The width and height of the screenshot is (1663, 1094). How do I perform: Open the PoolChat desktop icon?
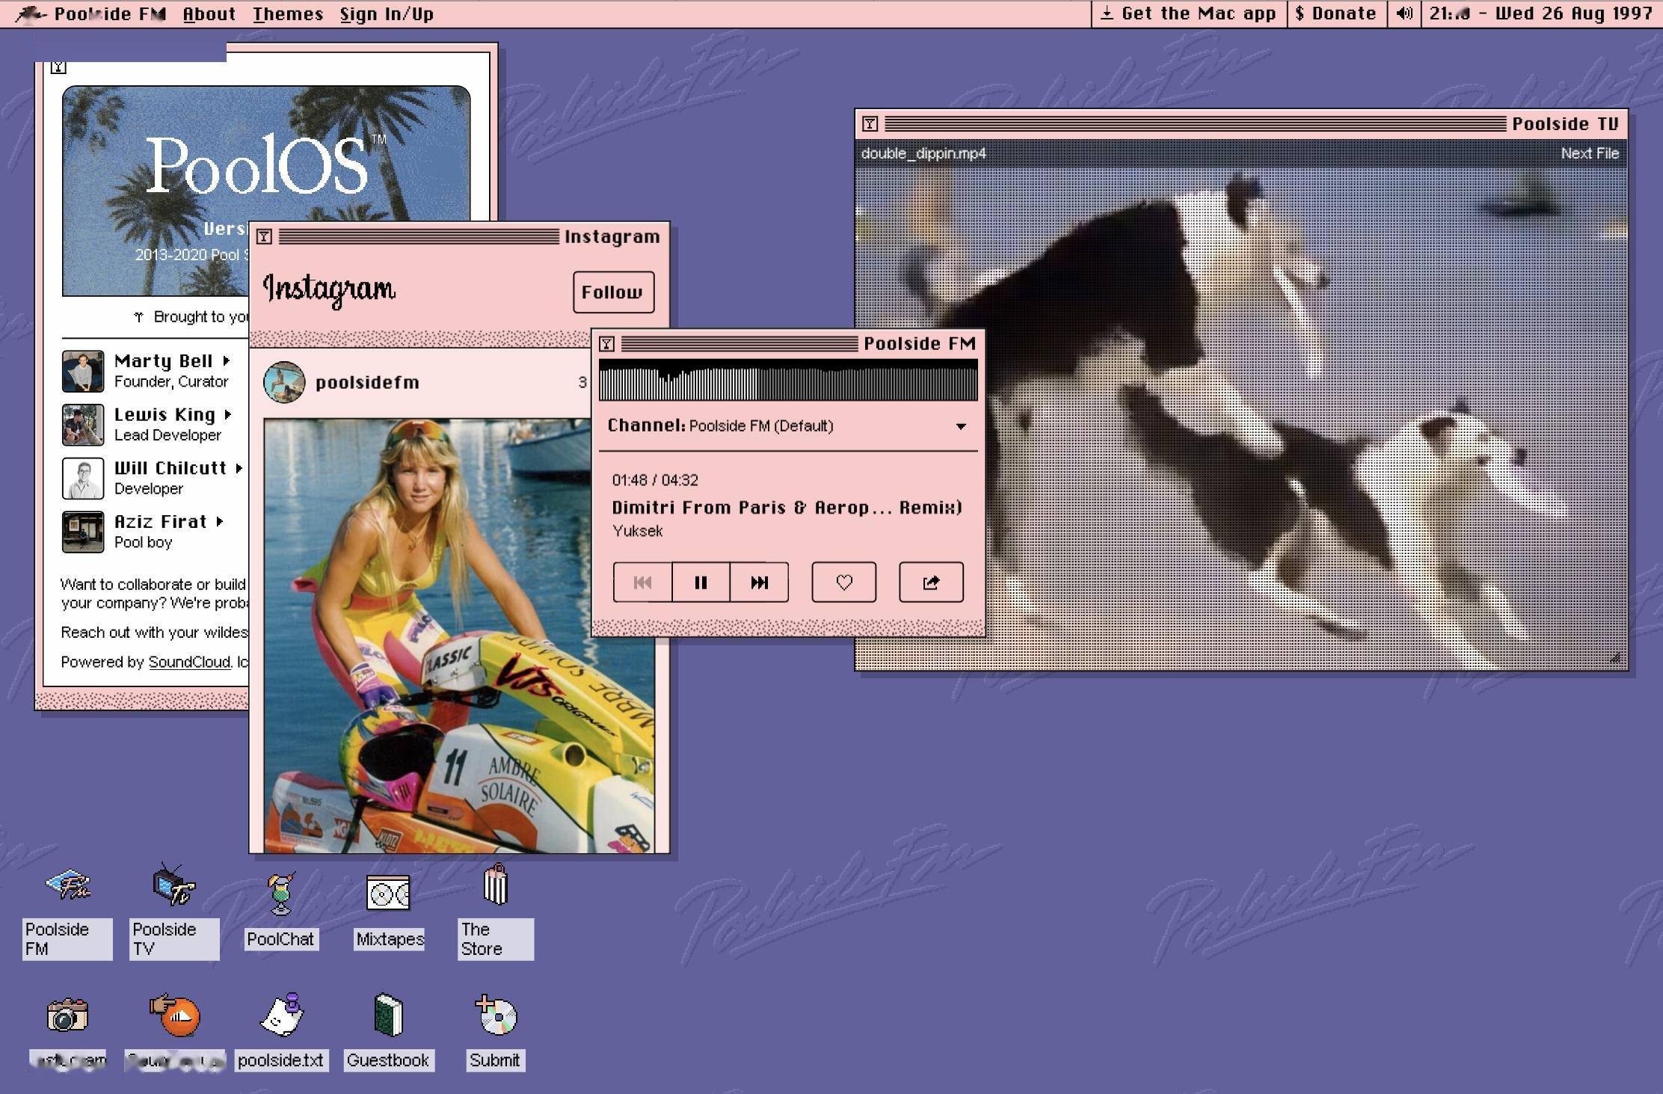tap(281, 894)
